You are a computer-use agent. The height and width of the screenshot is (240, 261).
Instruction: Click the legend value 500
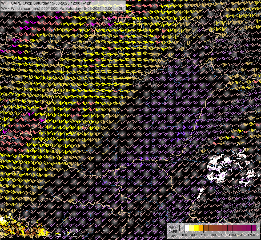coord(203,235)
